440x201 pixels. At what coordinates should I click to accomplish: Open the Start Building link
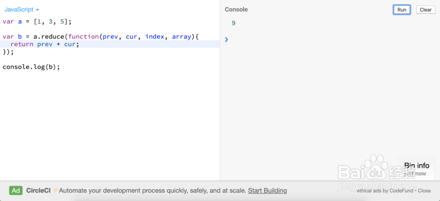point(267,190)
